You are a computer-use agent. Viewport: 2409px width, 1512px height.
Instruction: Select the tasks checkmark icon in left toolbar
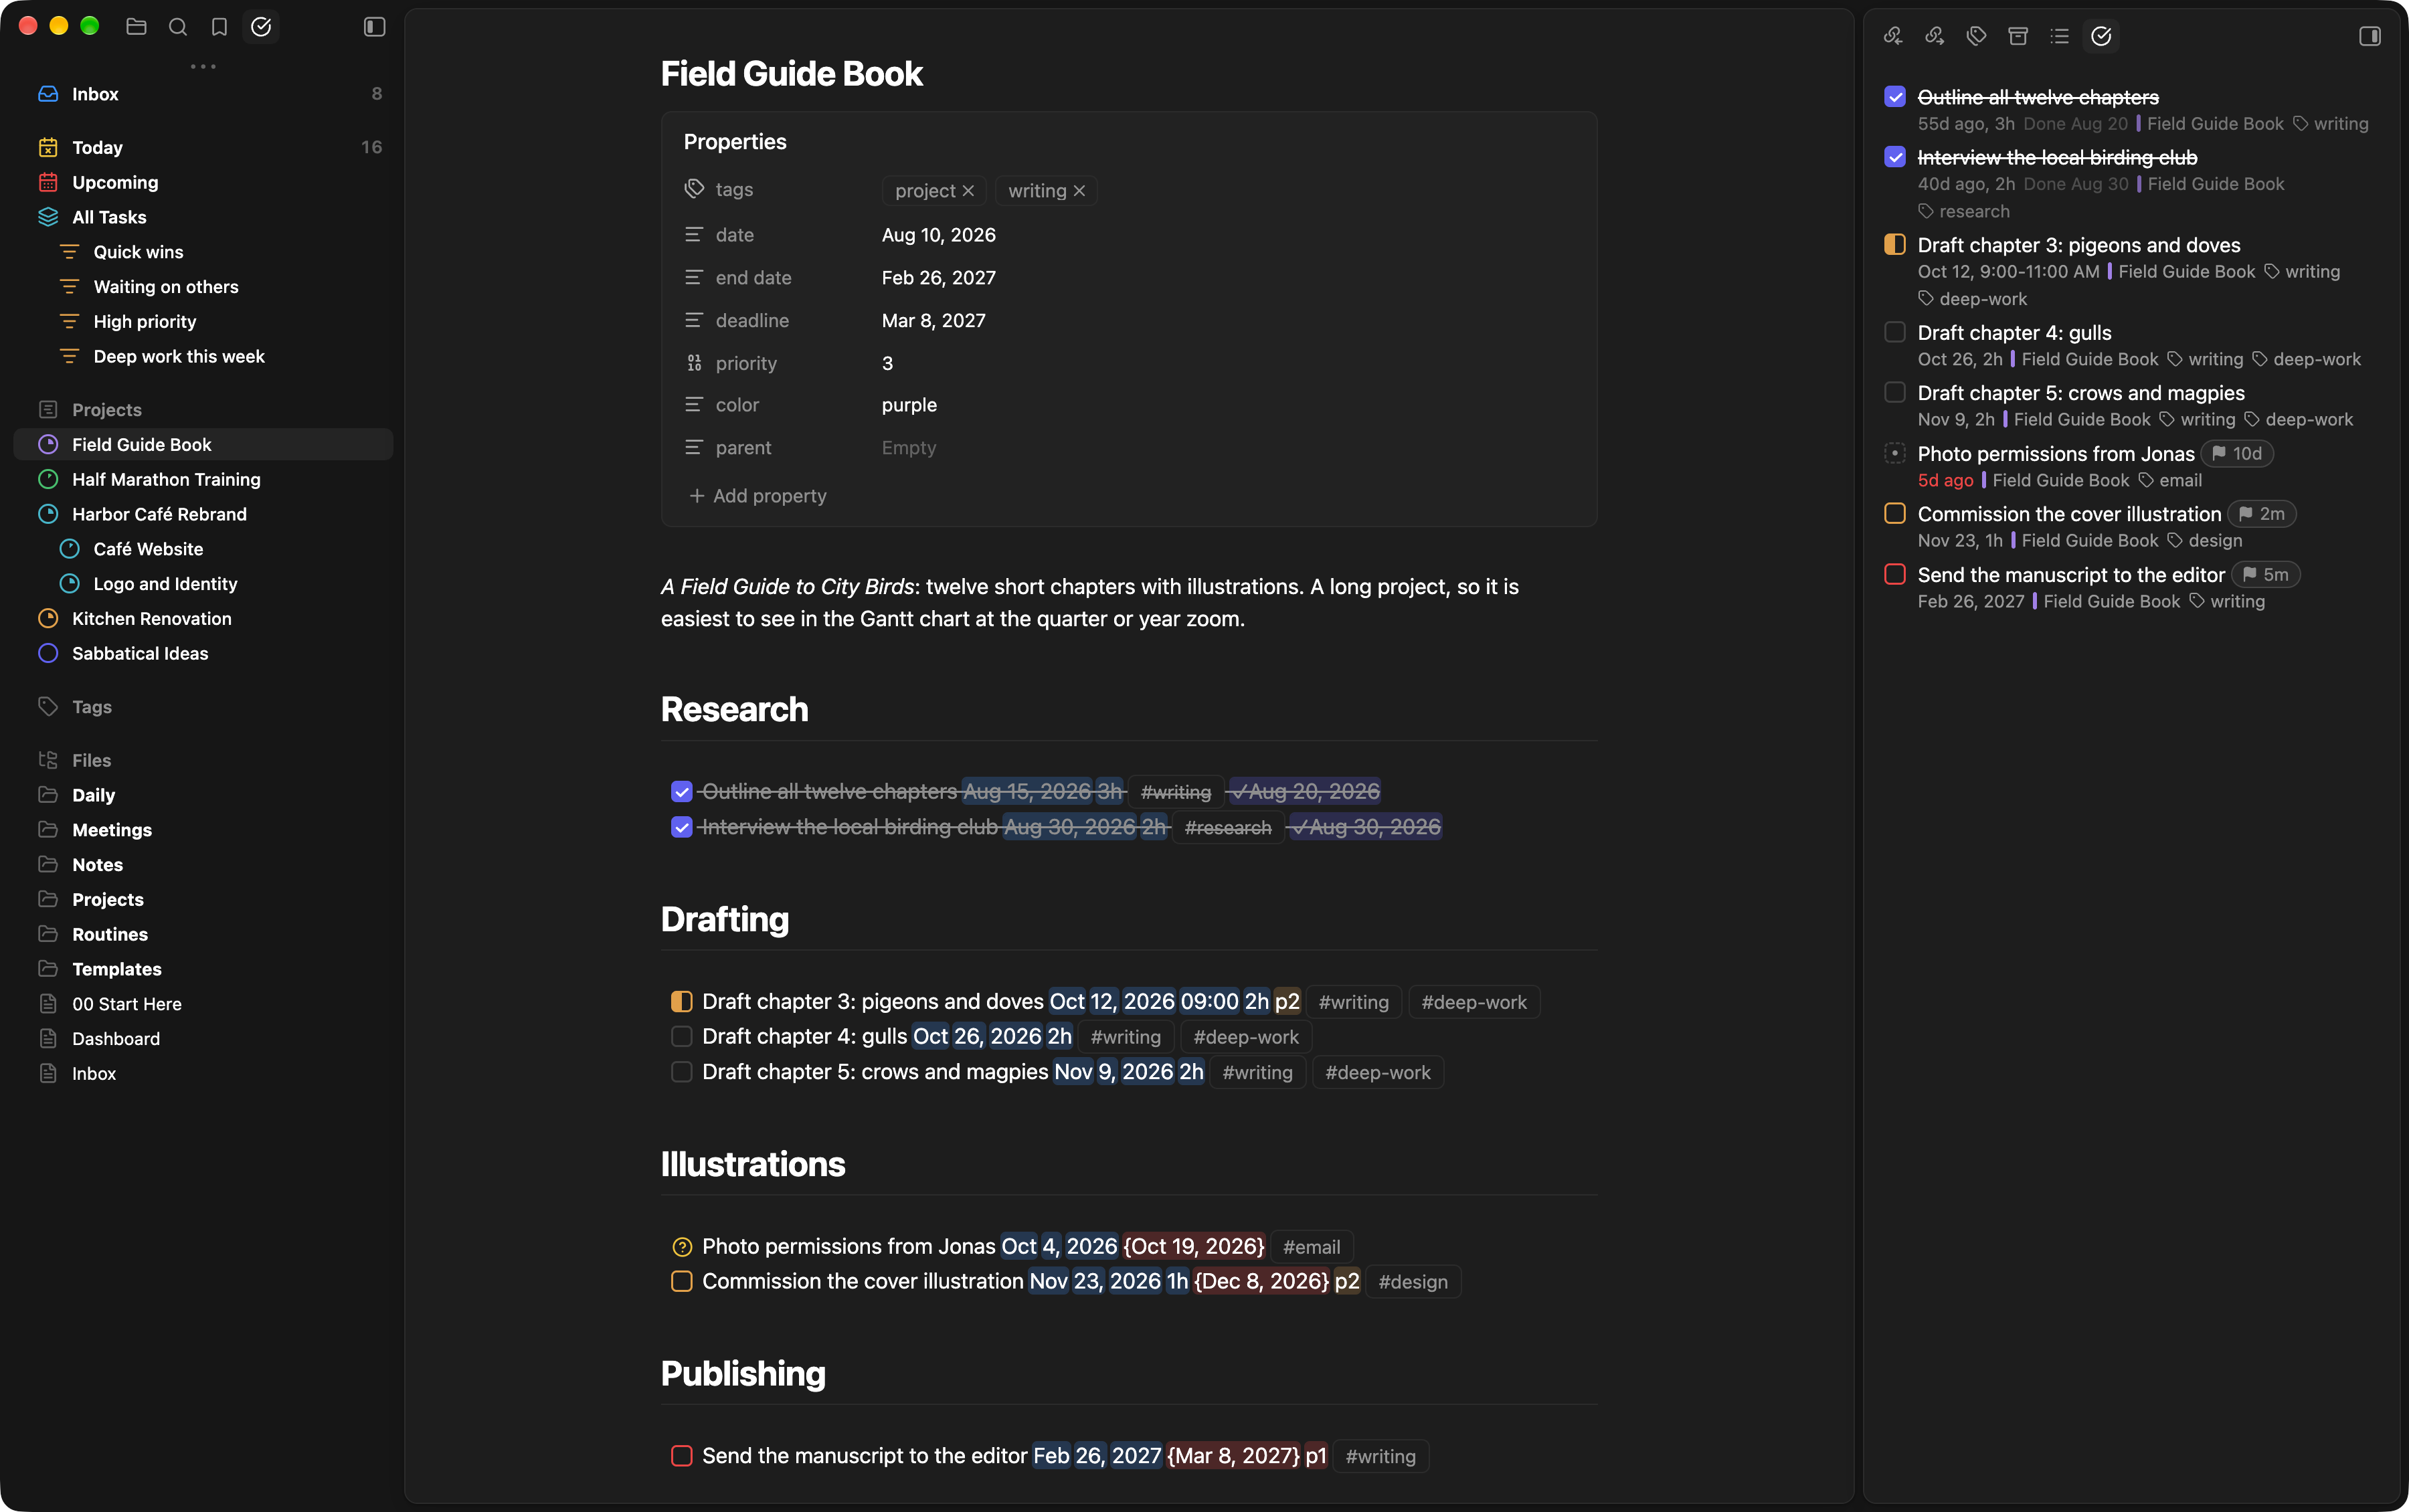click(x=261, y=27)
